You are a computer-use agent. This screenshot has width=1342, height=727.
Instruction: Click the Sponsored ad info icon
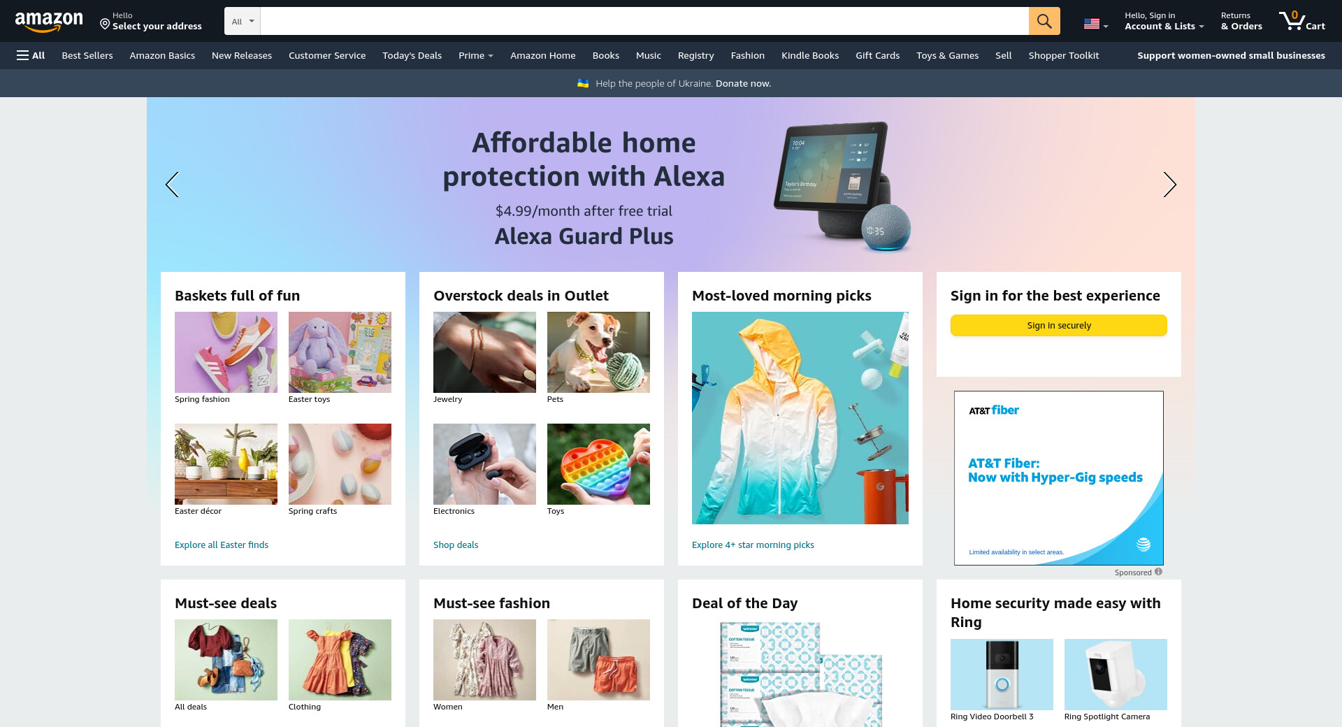[1158, 572]
